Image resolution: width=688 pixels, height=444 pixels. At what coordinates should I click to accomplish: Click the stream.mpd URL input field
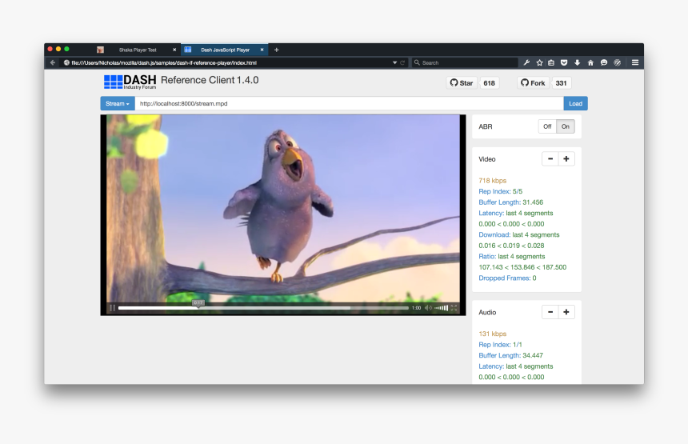click(x=349, y=103)
